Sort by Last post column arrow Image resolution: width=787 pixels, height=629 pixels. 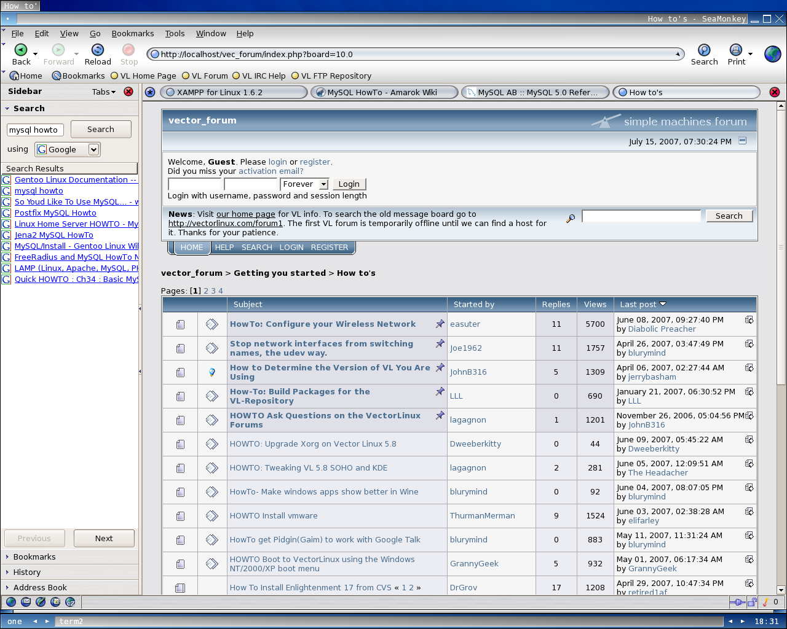[x=663, y=304]
